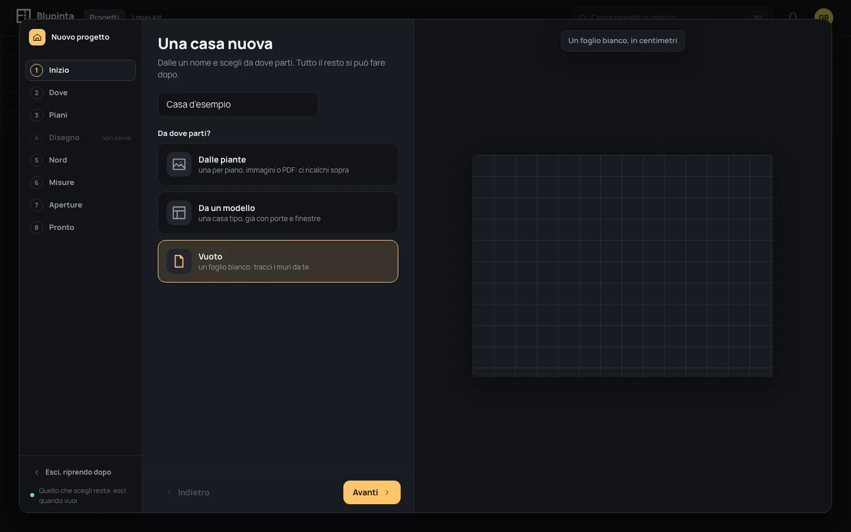
Task: Click the Nuovo progetto title text
Action: [80, 37]
